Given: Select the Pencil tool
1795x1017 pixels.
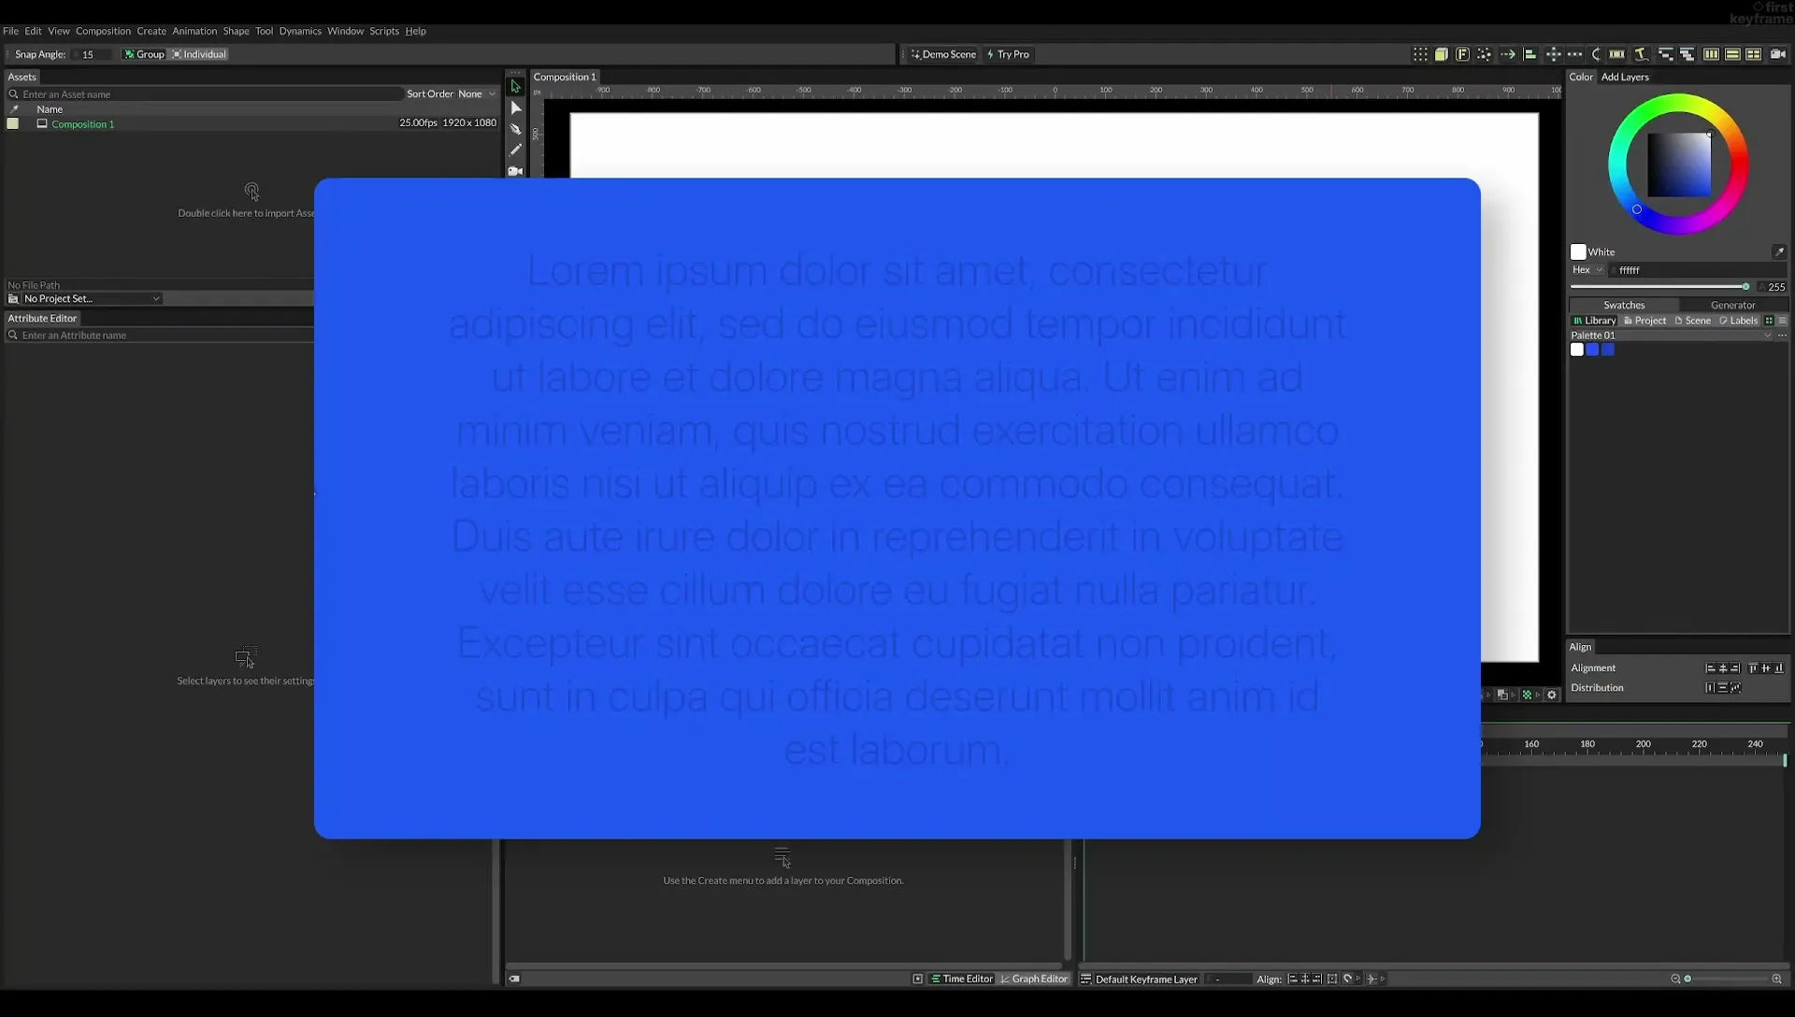Looking at the screenshot, I should [515, 150].
